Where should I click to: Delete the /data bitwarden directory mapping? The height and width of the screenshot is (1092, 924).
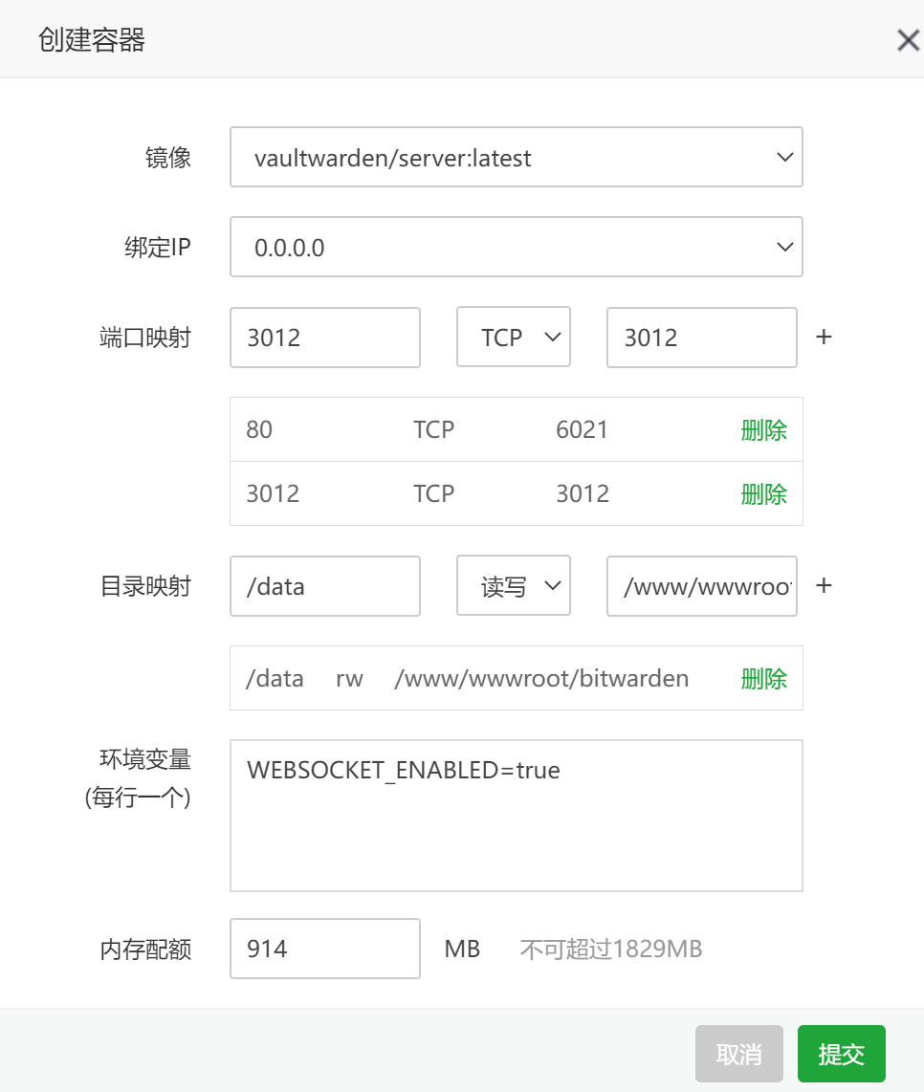[x=763, y=679]
